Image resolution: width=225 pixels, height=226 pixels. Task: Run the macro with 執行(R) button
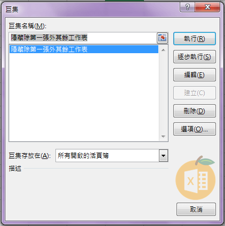click(x=195, y=38)
